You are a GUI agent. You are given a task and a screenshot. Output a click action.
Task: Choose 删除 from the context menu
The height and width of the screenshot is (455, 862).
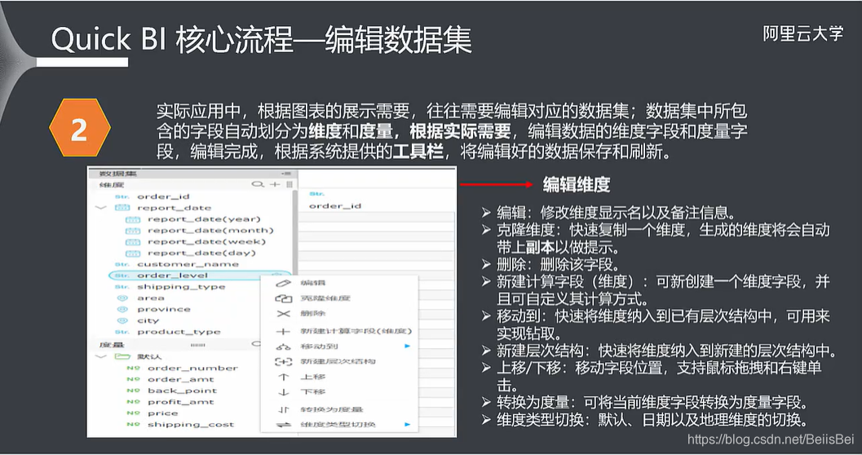tap(313, 314)
